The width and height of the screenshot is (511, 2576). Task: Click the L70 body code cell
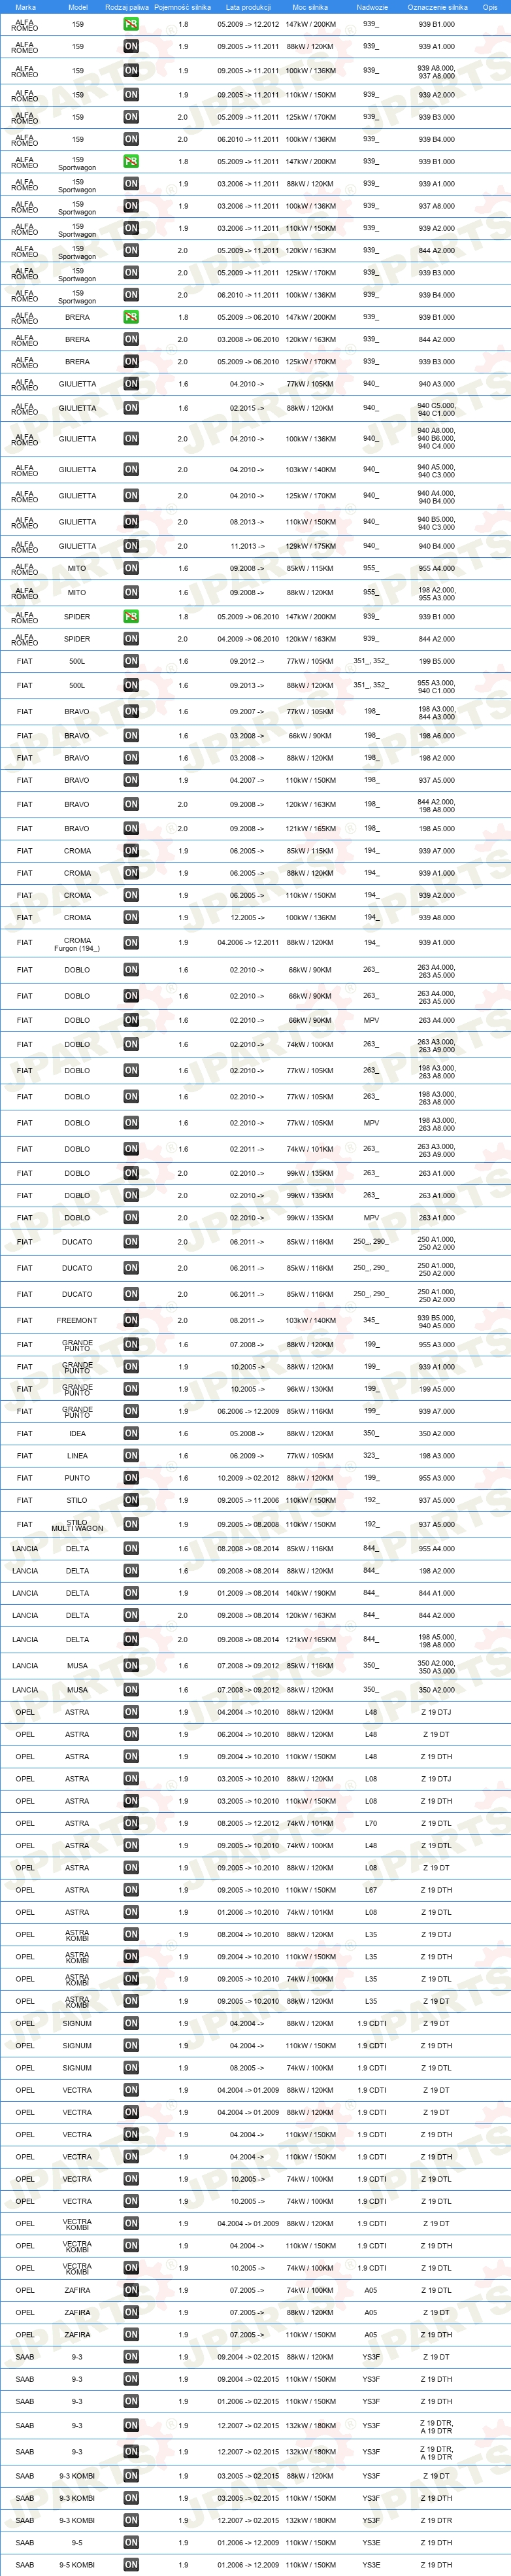[371, 1823]
